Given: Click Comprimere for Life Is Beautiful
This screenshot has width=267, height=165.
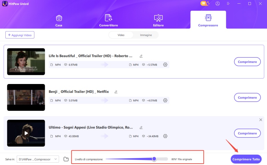Looking at the screenshot, I should click(247, 62).
